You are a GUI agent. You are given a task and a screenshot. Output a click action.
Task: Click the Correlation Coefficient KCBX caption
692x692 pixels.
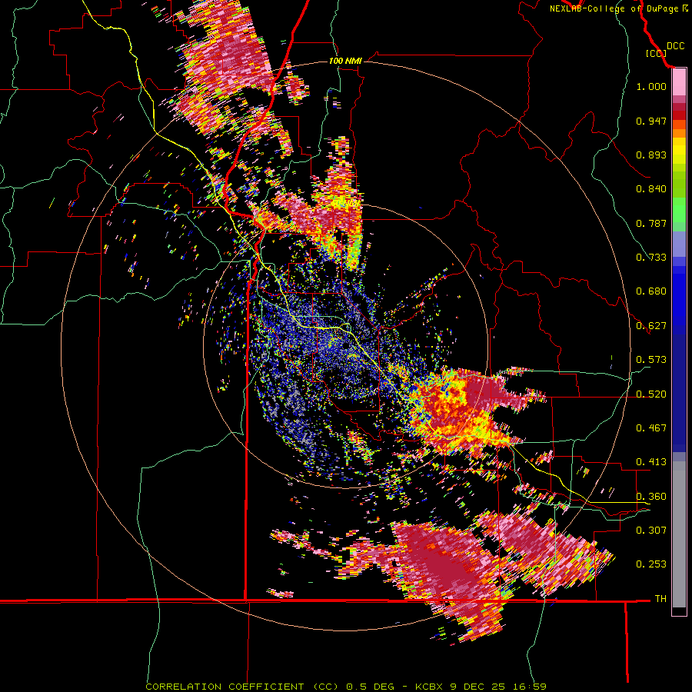[346, 687]
